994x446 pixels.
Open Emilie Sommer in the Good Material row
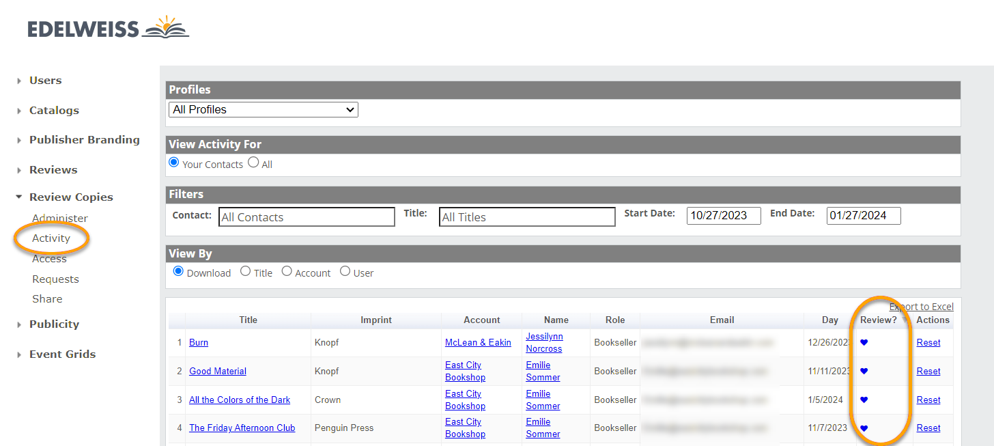pos(543,372)
